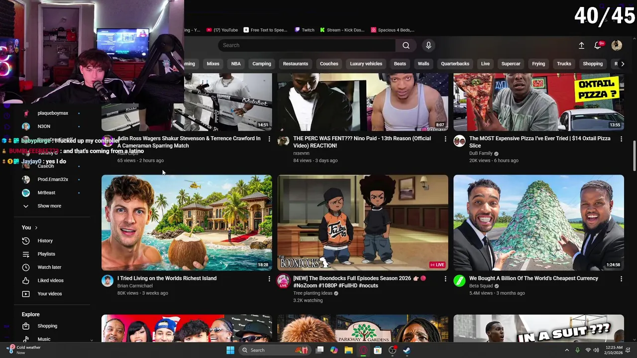Viewport: 637px width, 358px height.
Task: Open the Windows Start button
Action: (230, 350)
